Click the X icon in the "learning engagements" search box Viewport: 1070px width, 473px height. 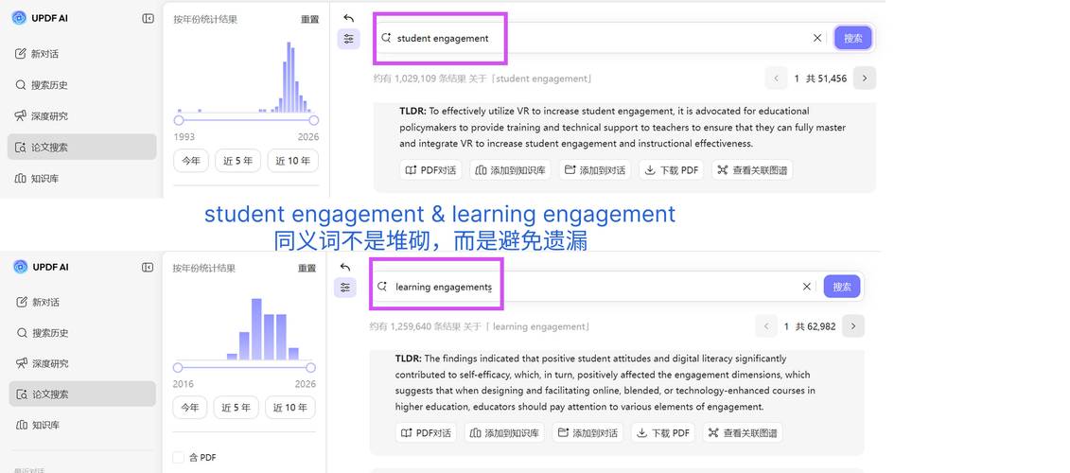(x=807, y=287)
